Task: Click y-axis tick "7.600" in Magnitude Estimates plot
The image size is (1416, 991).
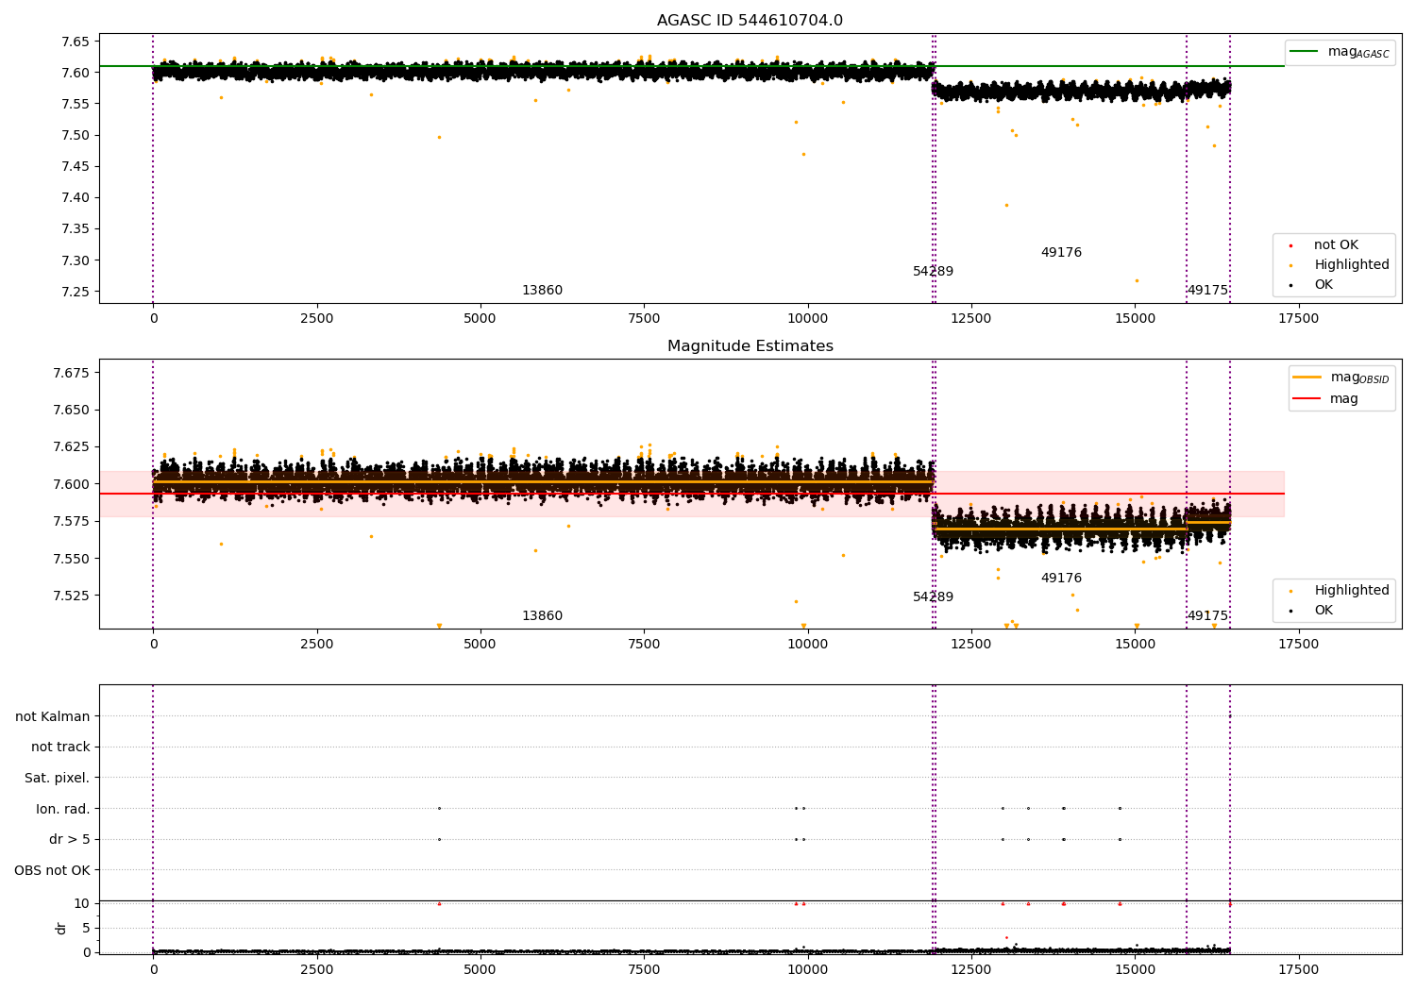Action: click(73, 484)
